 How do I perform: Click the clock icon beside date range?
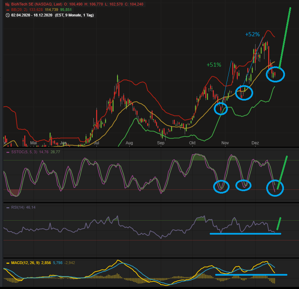[8, 15]
